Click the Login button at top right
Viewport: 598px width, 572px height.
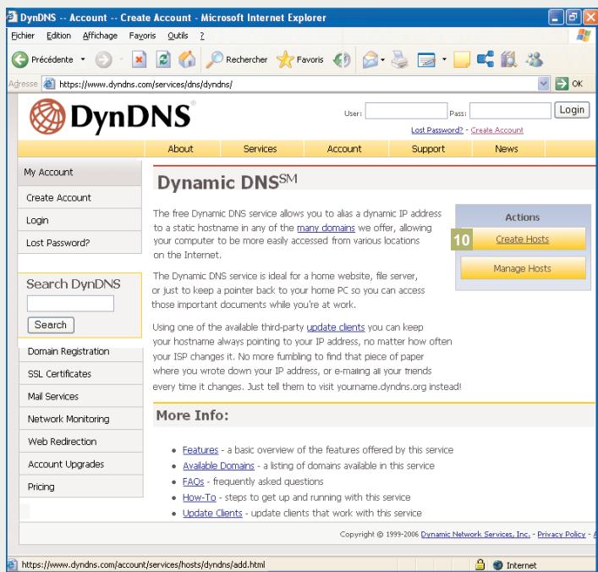click(572, 110)
